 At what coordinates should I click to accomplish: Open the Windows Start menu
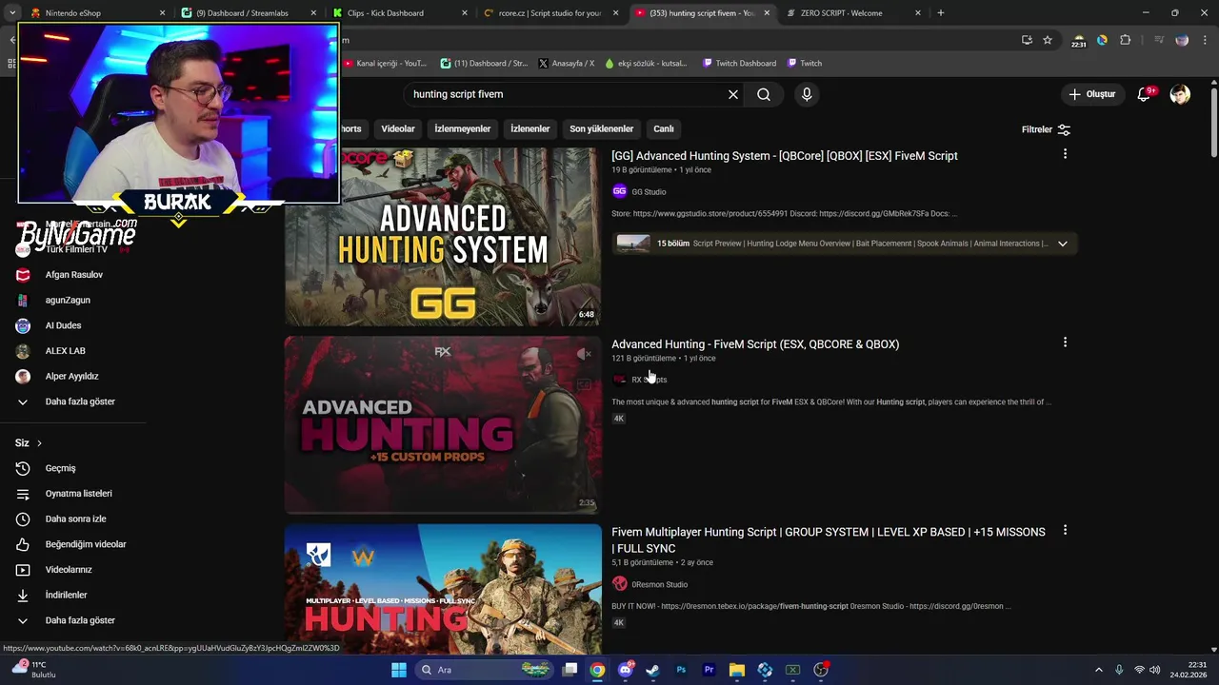point(399,670)
